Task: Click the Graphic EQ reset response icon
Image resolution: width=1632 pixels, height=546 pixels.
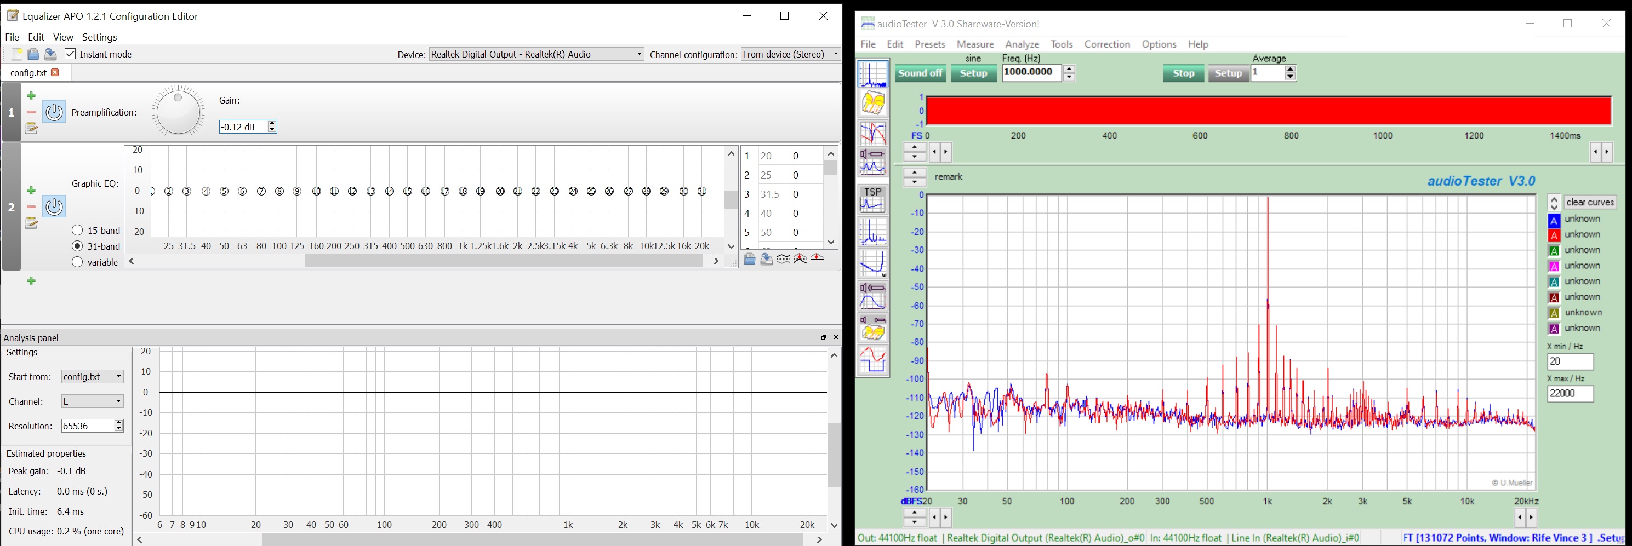Action: (x=818, y=259)
